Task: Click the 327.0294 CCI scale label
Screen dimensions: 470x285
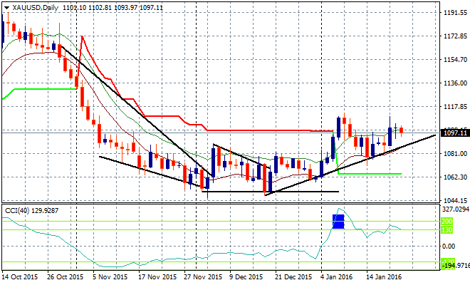Action: [x=453, y=210]
